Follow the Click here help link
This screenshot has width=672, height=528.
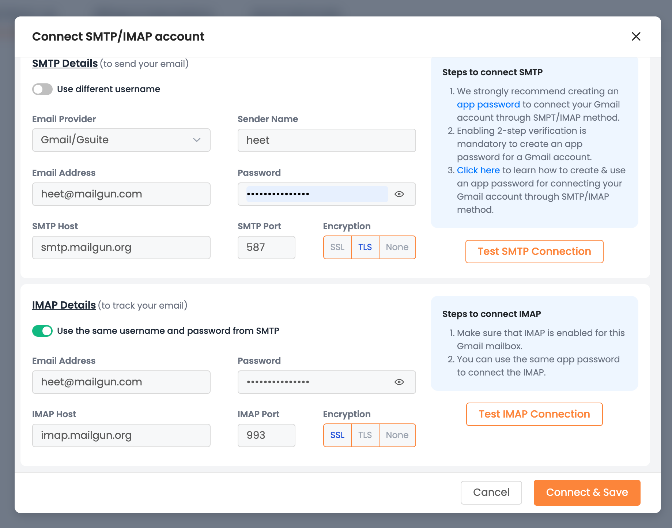[478, 170]
